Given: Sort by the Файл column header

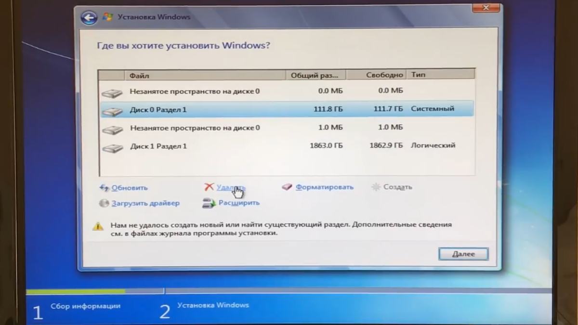Looking at the screenshot, I should [206, 75].
